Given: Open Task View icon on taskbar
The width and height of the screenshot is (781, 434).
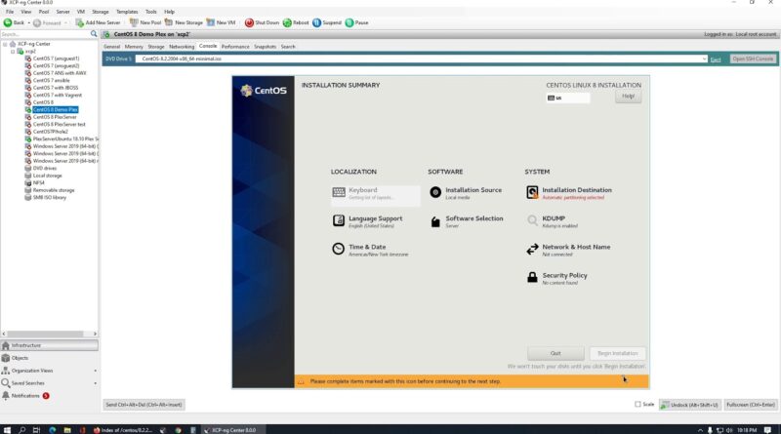Looking at the screenshot, I should pyautogui.click(x=36, y=430).
